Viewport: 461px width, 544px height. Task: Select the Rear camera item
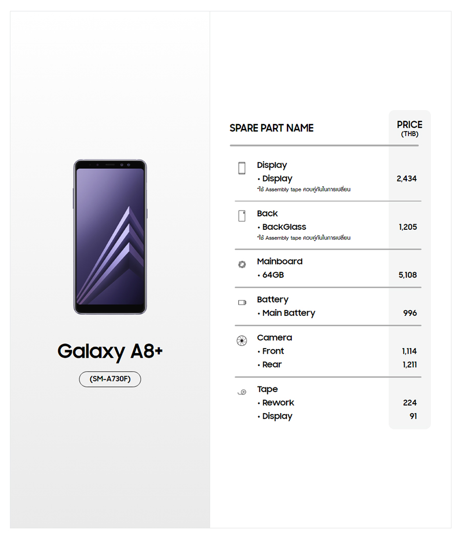point(272,365)
